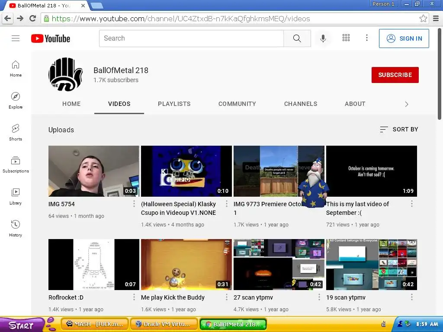443x332 pixels.
Task: Switch to the Home channel tab
Action: pos(71,104)
